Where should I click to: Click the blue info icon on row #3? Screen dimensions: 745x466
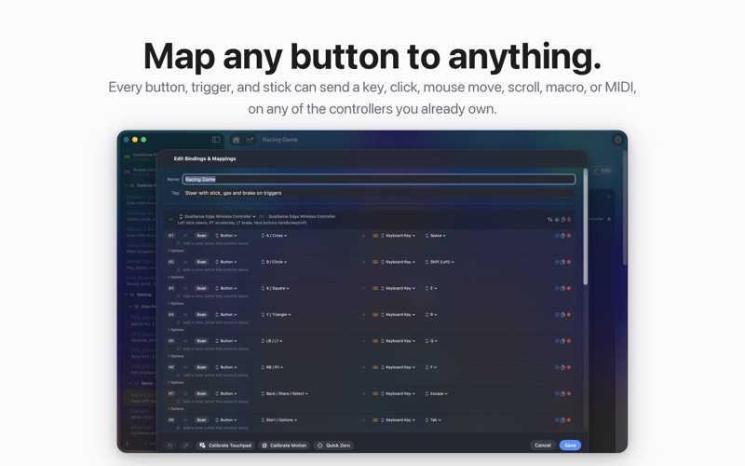point(557,288)
